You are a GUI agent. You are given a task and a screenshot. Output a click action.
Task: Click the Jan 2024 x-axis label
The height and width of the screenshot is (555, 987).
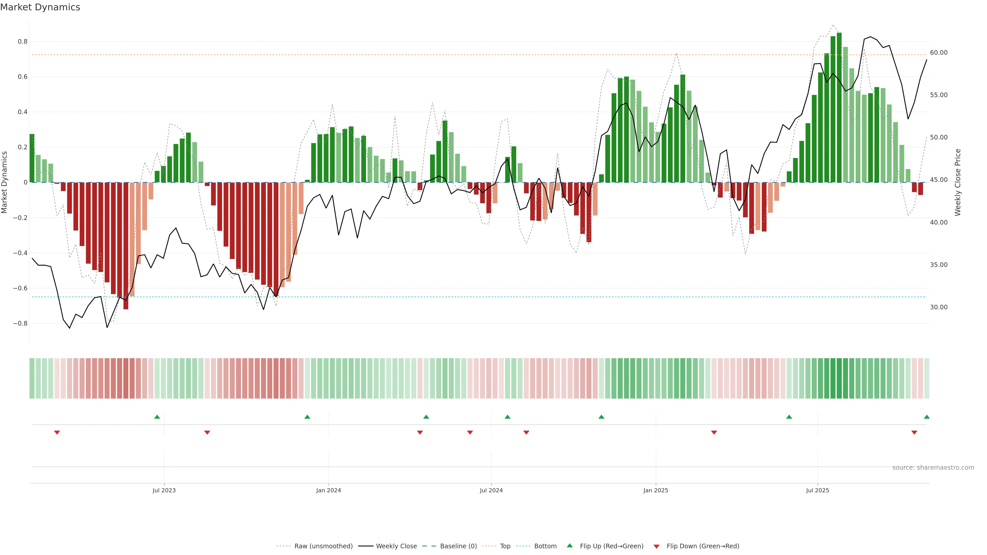[x=328, y=490]
